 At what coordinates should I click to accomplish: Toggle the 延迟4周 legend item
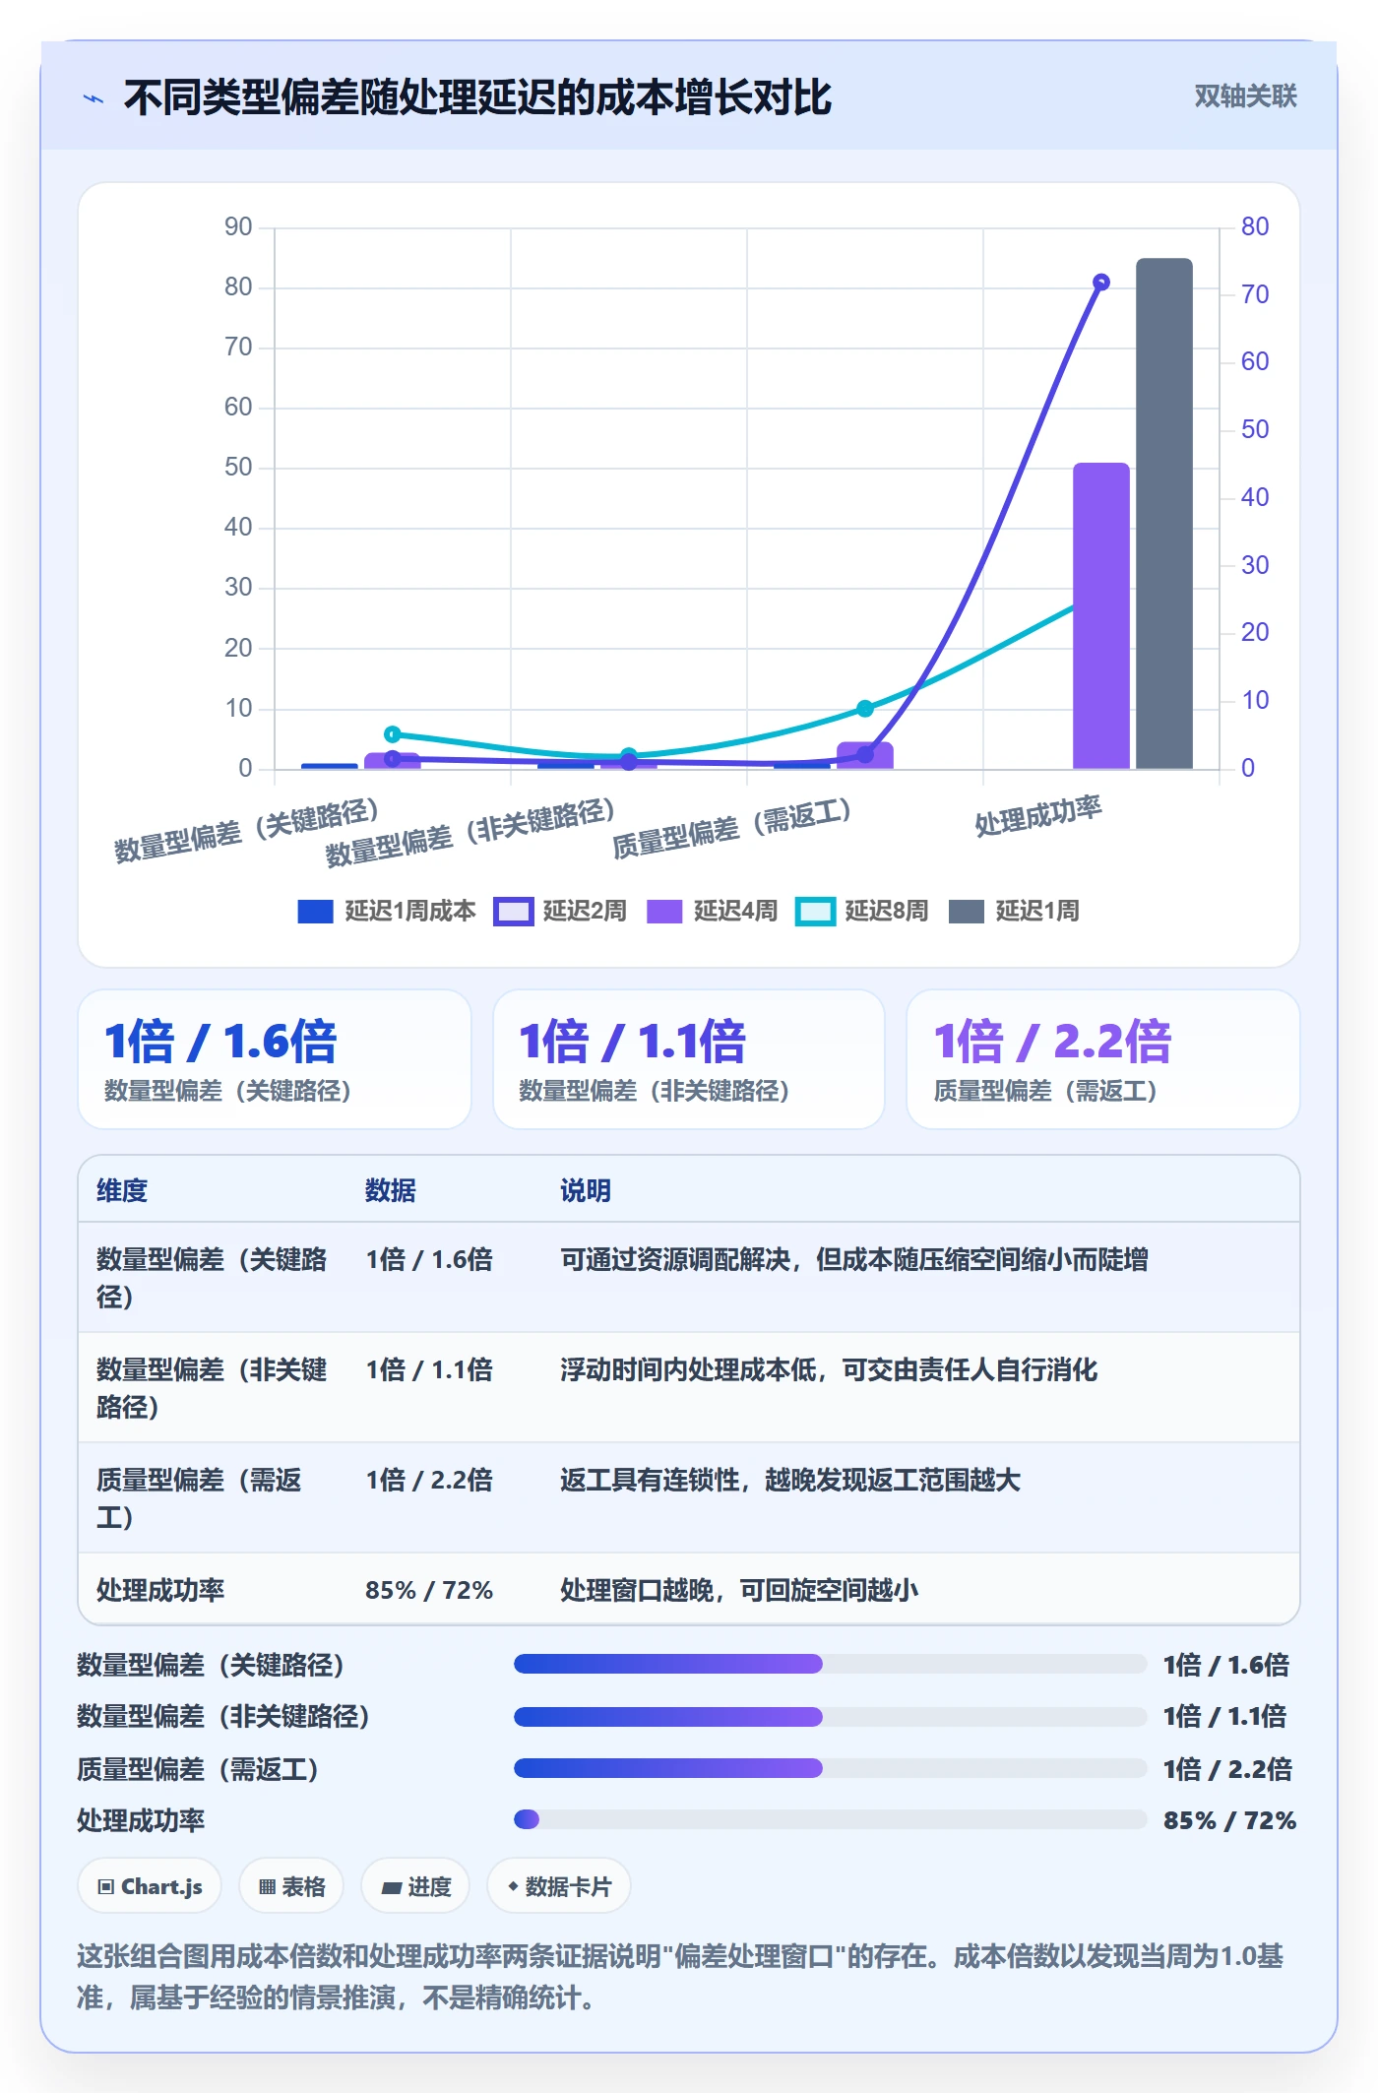tap(712, 912)
